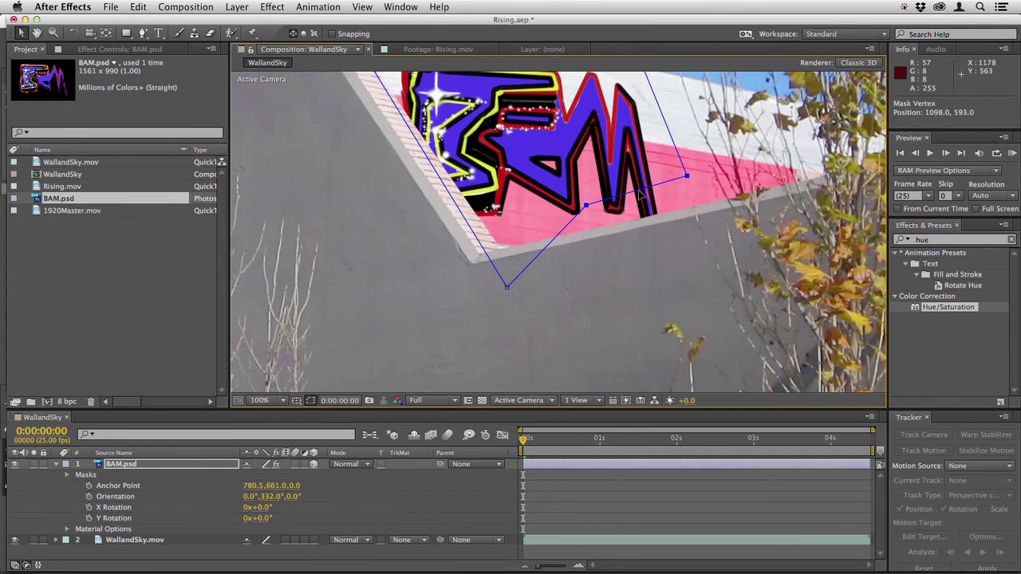Switch to the Effect Controls: BAM.psd tab
The width and height of the screenshot is (1021, 574).
click(120, 49)
